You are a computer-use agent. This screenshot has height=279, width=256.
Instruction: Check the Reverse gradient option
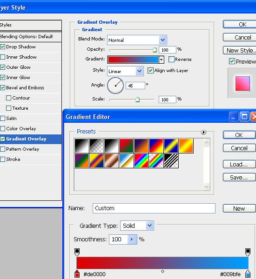(x=171, y=59)
